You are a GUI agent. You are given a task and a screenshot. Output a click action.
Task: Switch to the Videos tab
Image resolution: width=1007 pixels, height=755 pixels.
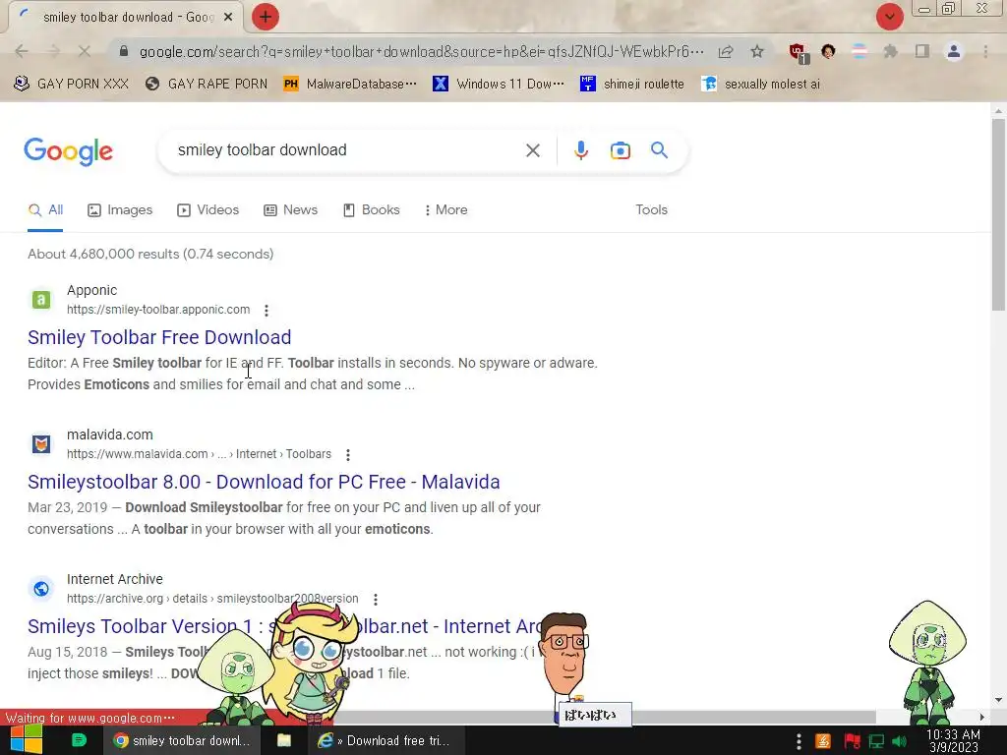pyautogui.click(x=208, y=210)
